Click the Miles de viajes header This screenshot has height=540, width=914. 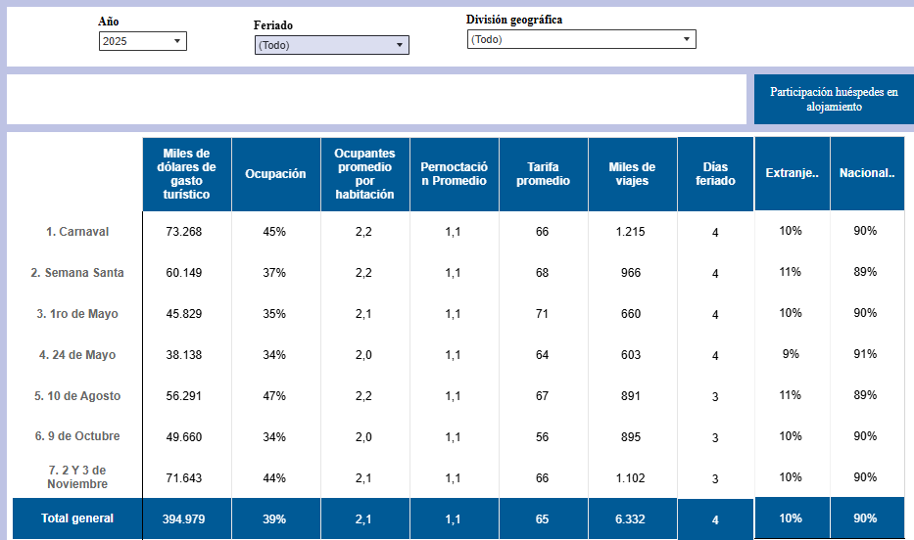click(632, 174)
